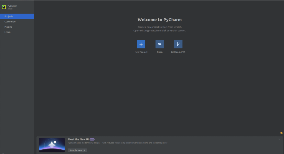Open the Plugins tab
This screenshot has height=154, width=284.
tap(17, 27)
